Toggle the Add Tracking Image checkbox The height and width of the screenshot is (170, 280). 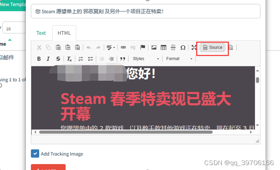[x=35, y=153]
